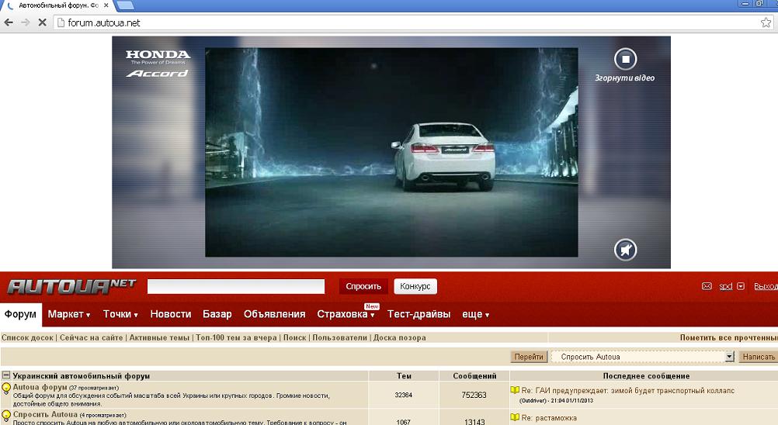Open Активные темы link
778x425 pixels.
pos(159,338)
